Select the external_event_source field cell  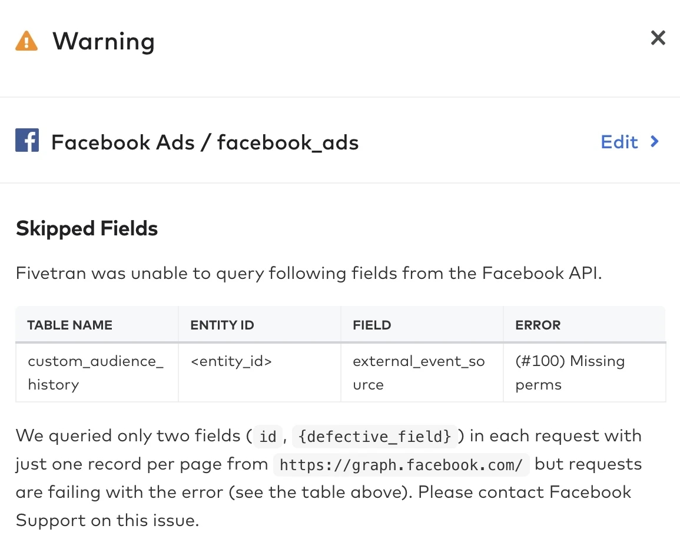(x=419, y=372)
